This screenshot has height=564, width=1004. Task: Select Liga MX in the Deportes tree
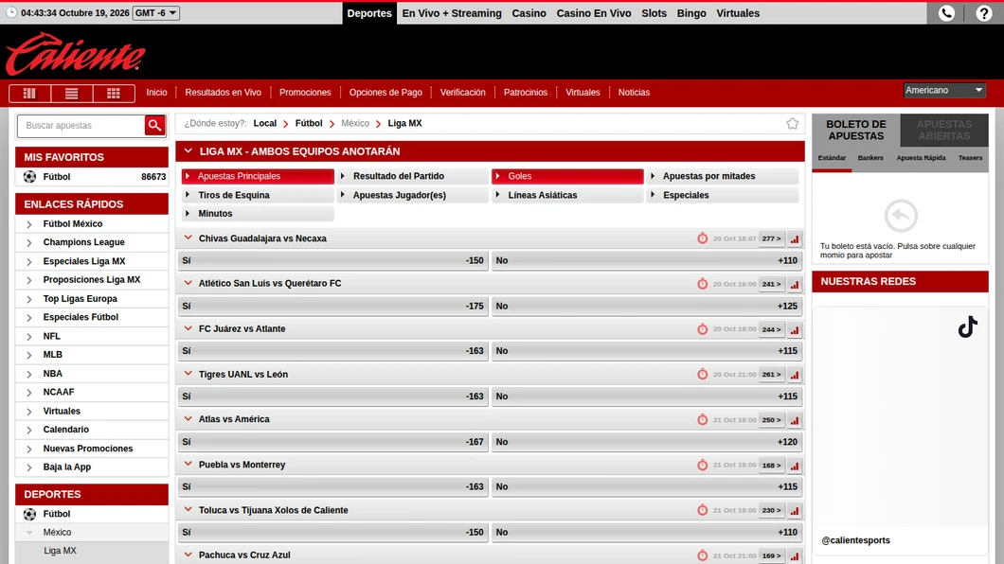(61, 551)
